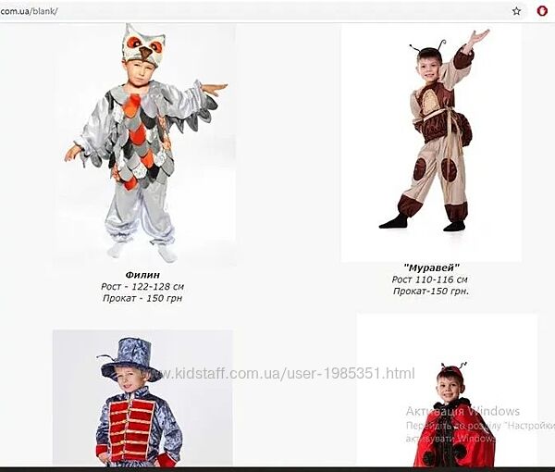This screenshot has width=555, height=472.
Task: Click the Прокат-150 грн. ant price
Action: click(x=431, y=291)
